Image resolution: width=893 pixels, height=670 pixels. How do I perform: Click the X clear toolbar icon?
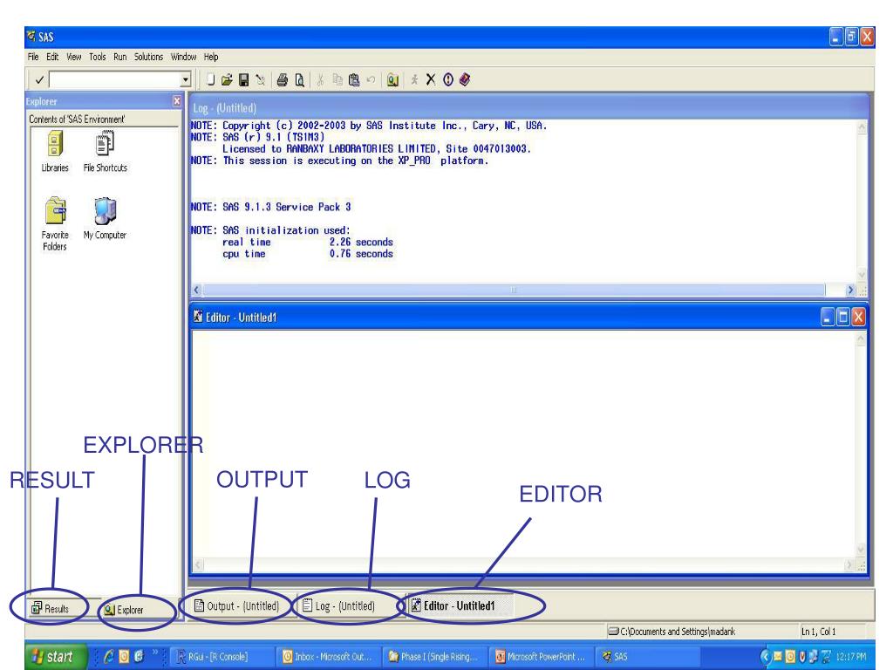pos(431,79)
